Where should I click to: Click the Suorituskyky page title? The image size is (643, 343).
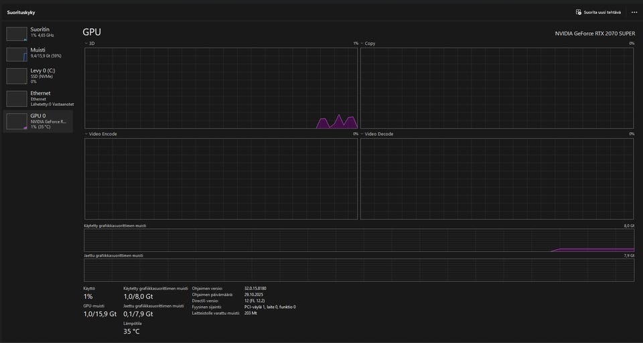[x=21, y=12]
